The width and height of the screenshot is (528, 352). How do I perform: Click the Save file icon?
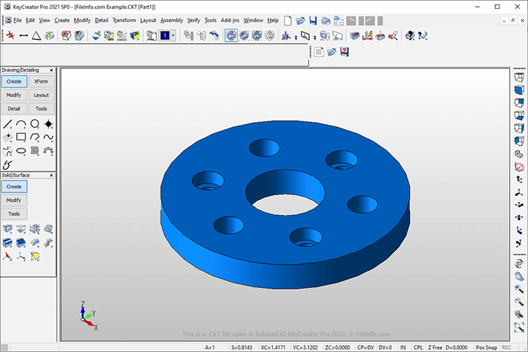(313, 20)
